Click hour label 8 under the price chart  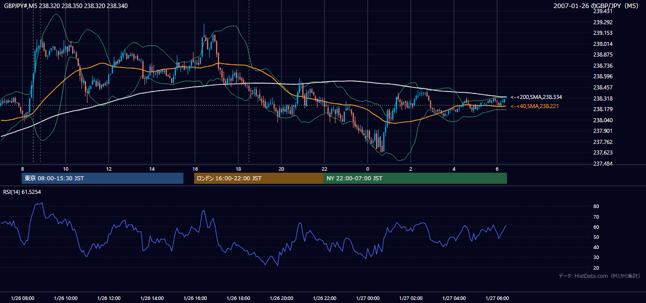point(22,169)
